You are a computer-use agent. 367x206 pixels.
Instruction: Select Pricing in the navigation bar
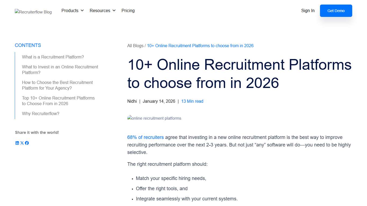128,10
